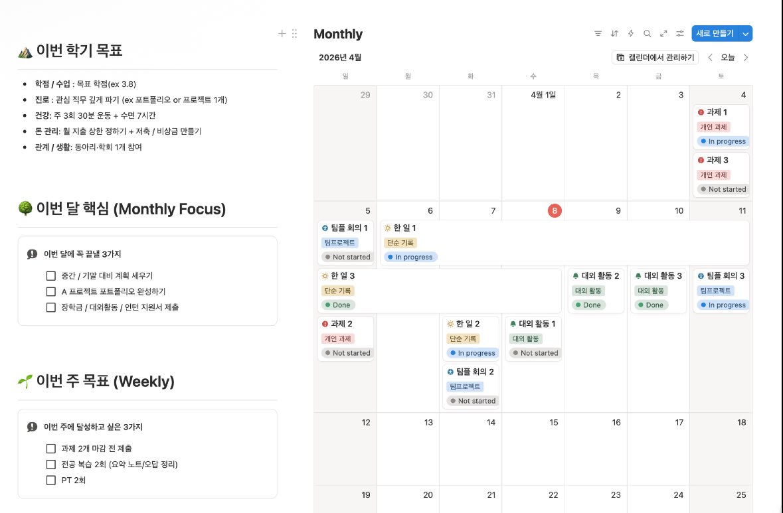Check 전공 복습 2회 checkbox

tap(51, 465)
